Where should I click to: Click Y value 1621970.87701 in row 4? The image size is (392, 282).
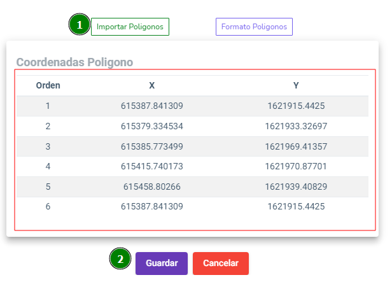[296, 166]
